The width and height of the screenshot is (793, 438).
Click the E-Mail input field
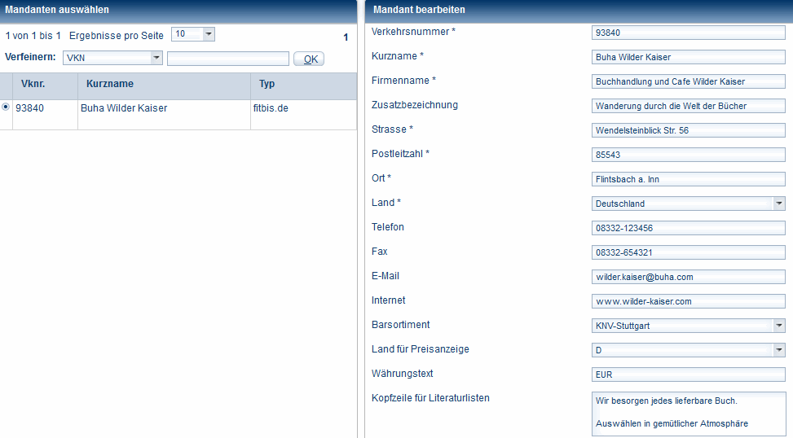tap(688, 277)
